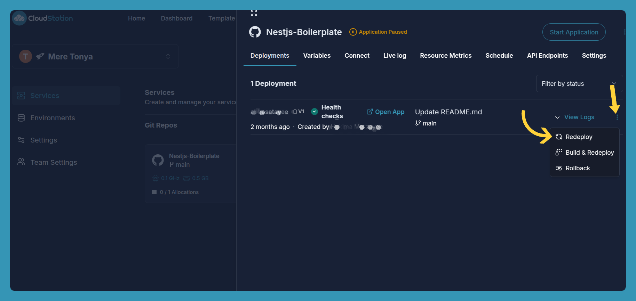The image size is (636, 301).
Task: Open the Live log tab
Action: coord(395,56)
